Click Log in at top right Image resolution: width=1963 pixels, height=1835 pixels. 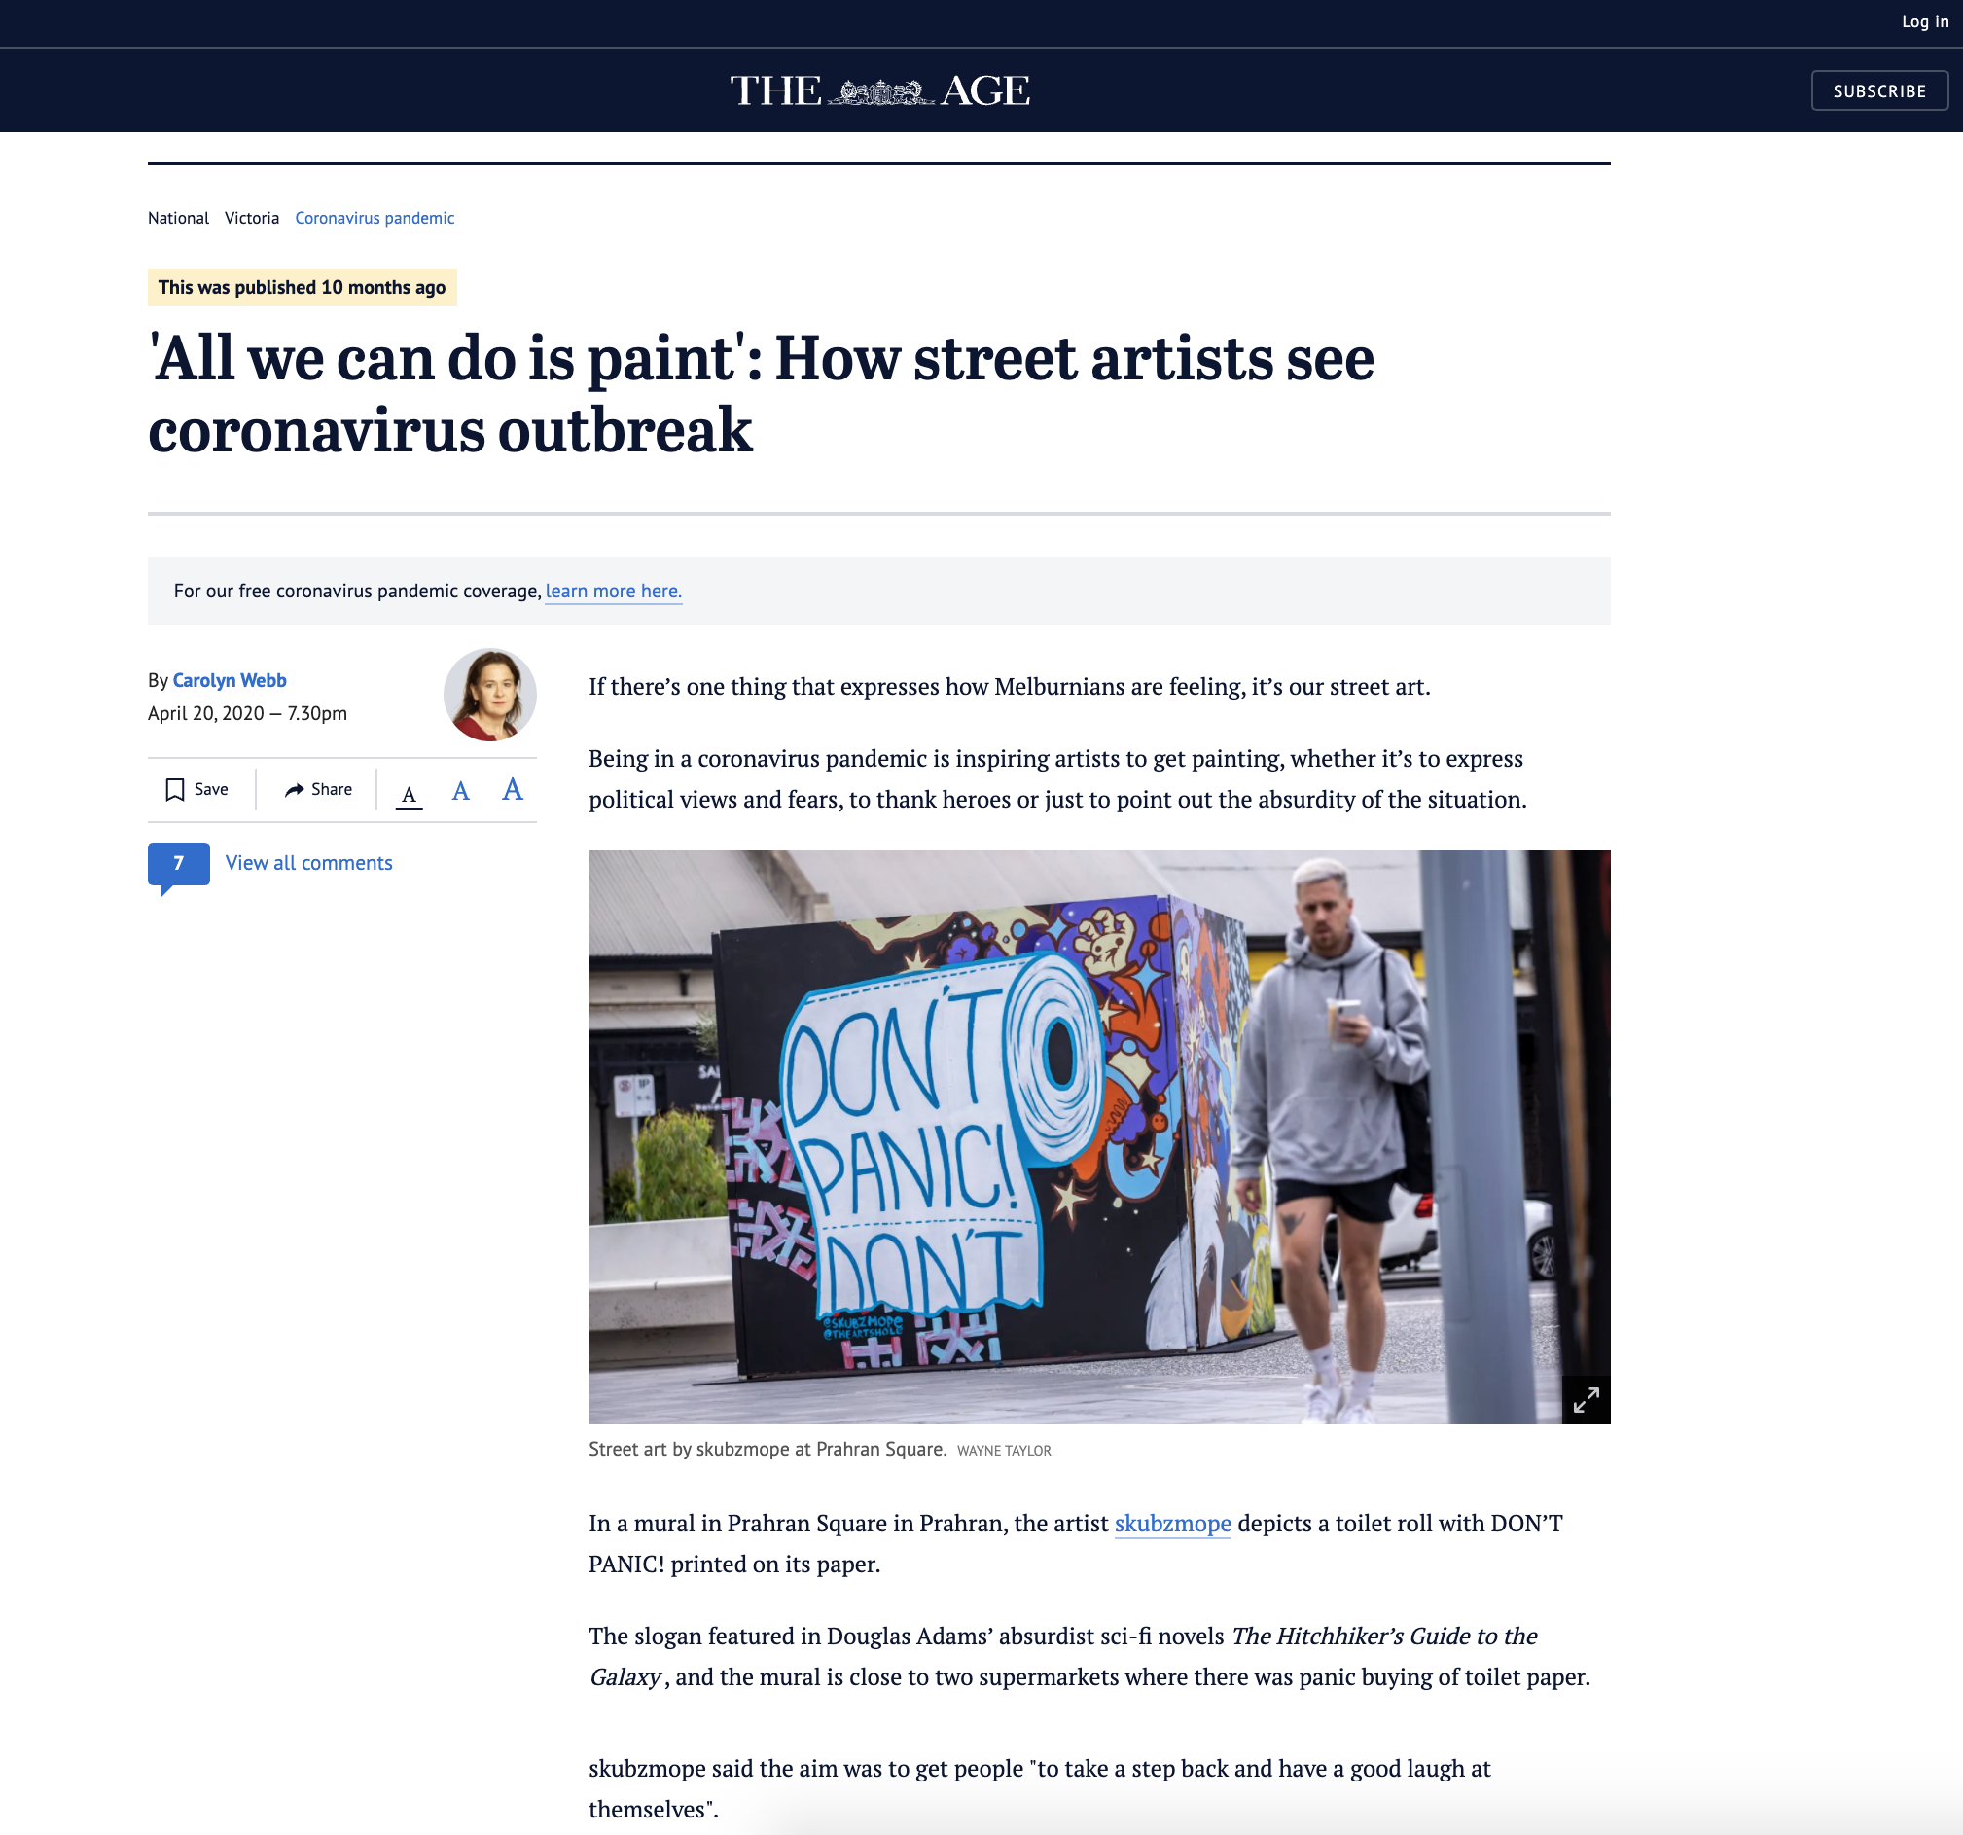tap(1924, 21)
